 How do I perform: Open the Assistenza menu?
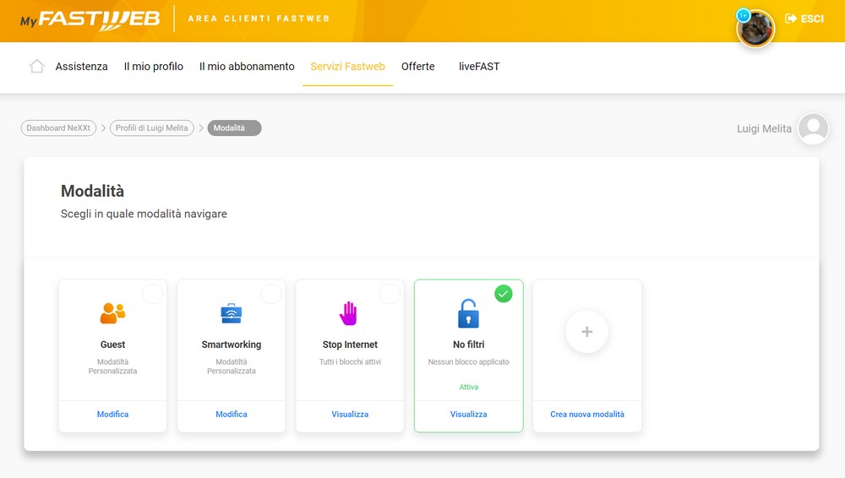[x=81, y=66]
